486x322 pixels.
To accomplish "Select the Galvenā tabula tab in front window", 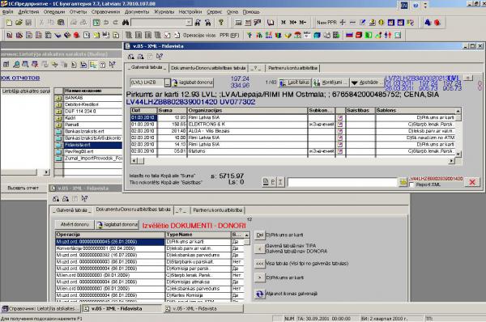I will click(x=147, y=67).
